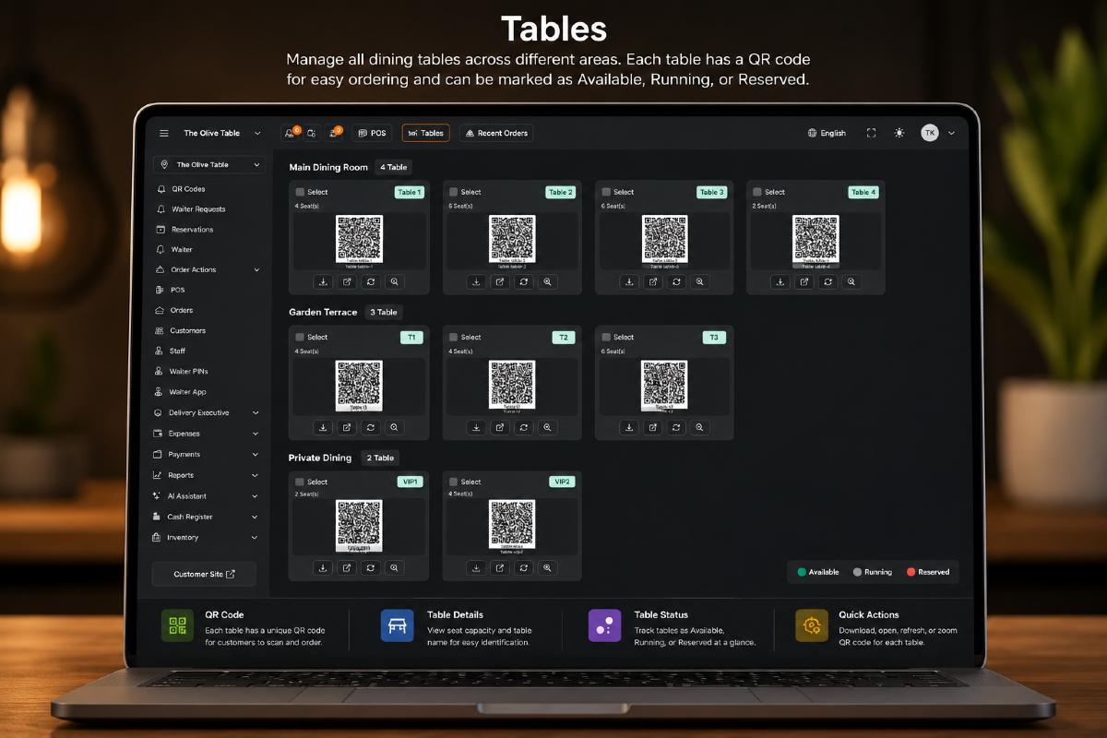
Task: Zoom the Table 1 QR code
Action: [394, 282]
